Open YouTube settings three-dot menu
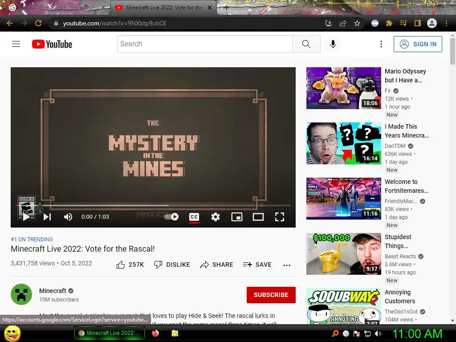Screen dimensions: 456x342 tap(381, 44)
